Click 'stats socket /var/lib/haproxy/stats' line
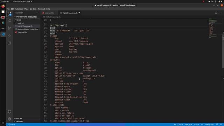Image resolution: width=224 pixels, height=126 pixels. tap(76, 57)
